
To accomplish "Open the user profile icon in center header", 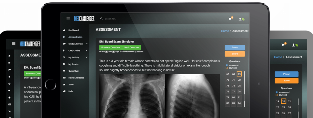I will (x=240, y=19).
